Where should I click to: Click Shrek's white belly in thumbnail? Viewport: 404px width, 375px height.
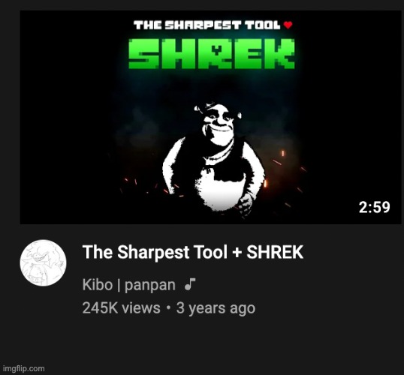(x=222, y=193)
